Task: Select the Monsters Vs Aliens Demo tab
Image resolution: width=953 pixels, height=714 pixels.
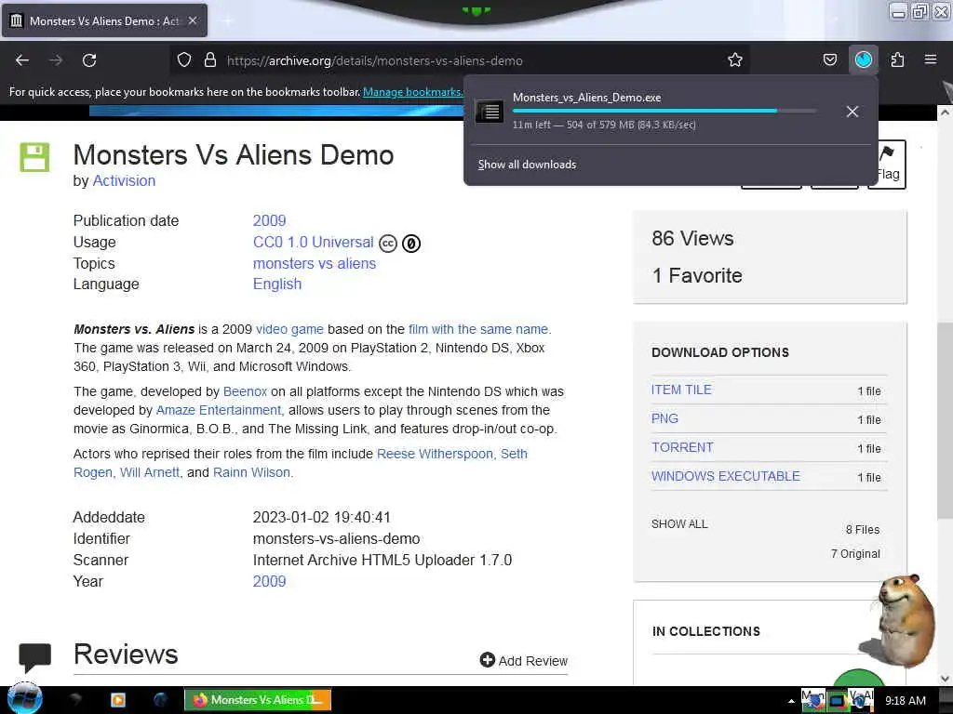Action: [x=104, y=20]
